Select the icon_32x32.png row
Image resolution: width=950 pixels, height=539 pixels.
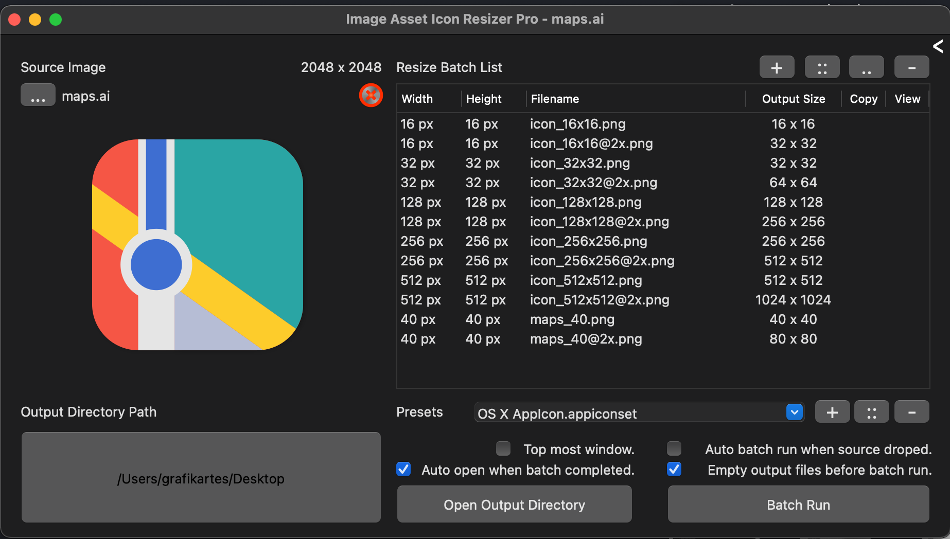point(663,163)
